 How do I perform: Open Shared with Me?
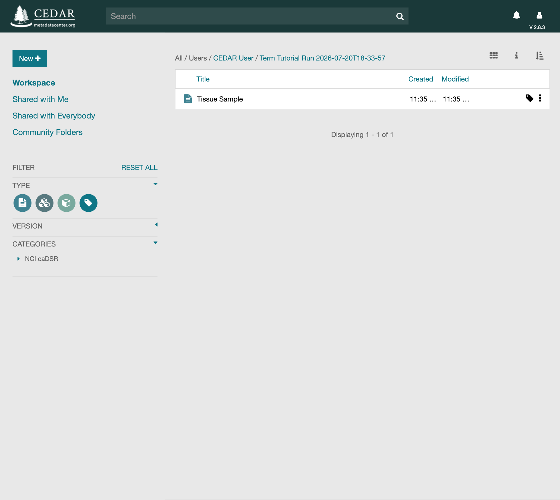(40, 99)
